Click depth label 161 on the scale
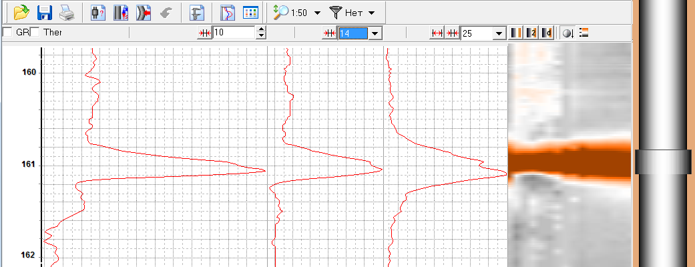 point(29,165)
